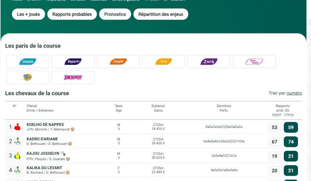Select the Trio bet option
311x181 pixels.
point(164,62)
